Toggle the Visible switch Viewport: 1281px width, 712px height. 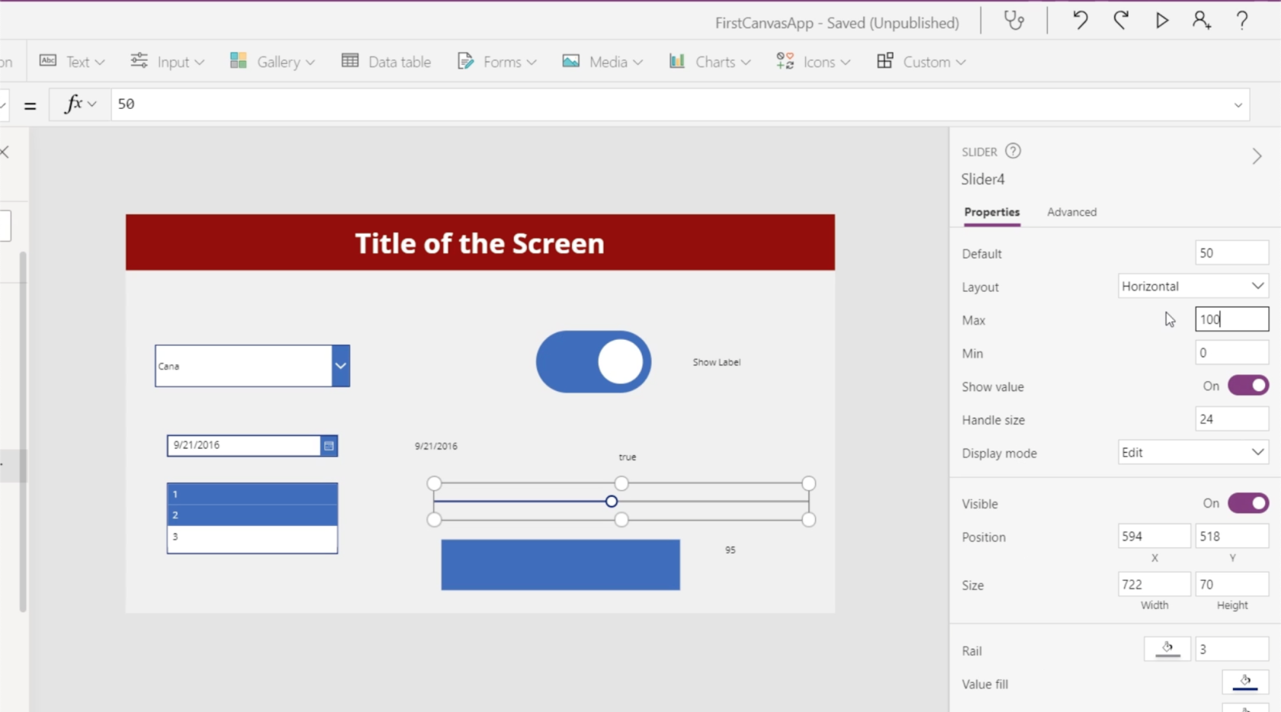click(x=1248, y=503)
